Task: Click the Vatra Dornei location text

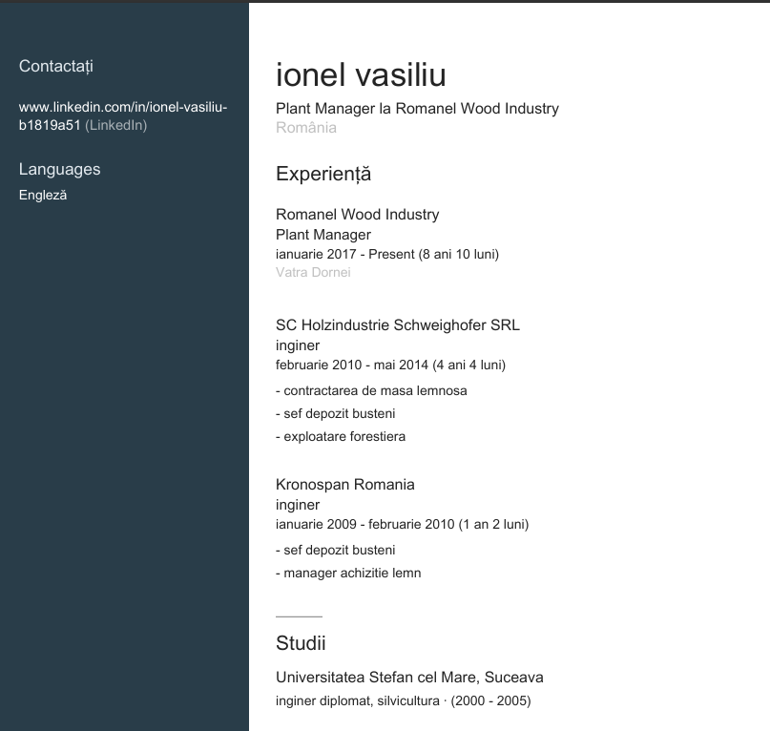Action: [313, 272]
